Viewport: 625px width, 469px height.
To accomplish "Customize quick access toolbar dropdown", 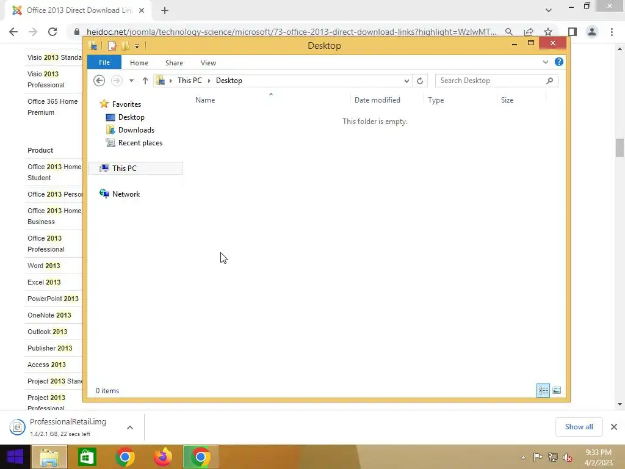I will tap(137, 46).
